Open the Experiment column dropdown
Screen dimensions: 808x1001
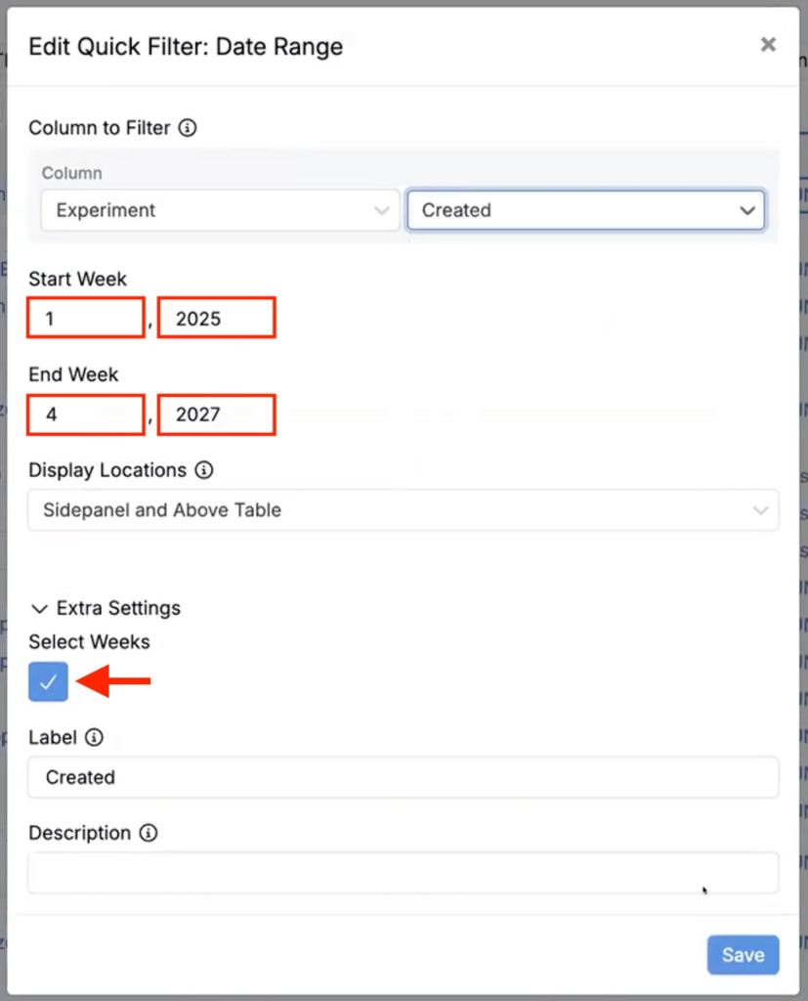[x=220, y=210]
